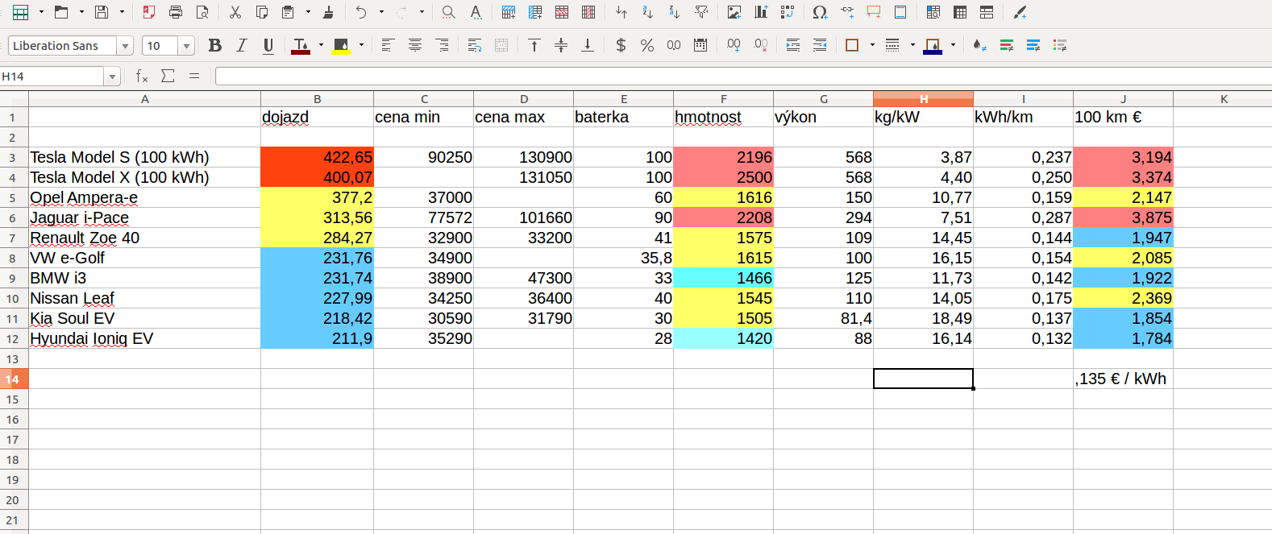This screenshot has width=1272, height=534.
Task: Apply blue Background Color
Action: pyautogui.click(x=933, y=45)
